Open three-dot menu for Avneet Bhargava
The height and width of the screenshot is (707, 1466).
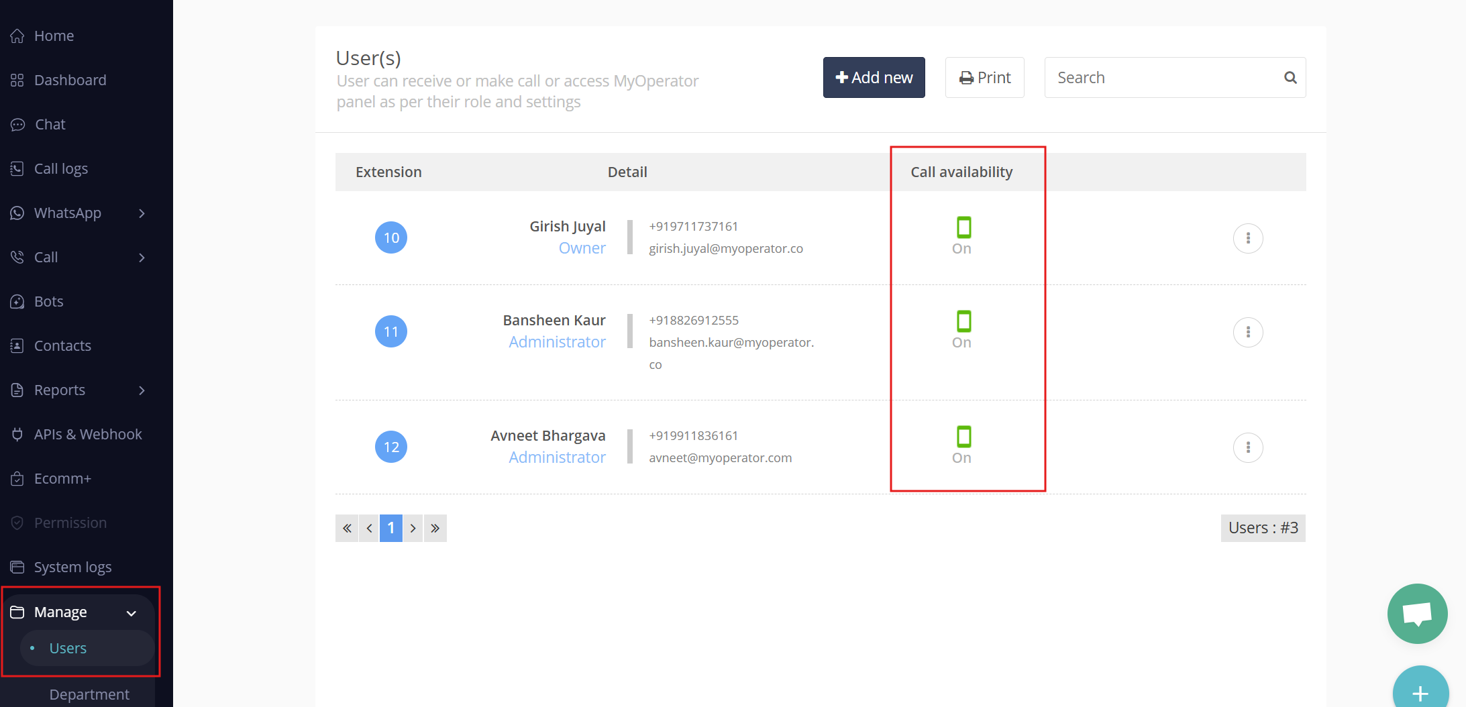point(1247,447)
